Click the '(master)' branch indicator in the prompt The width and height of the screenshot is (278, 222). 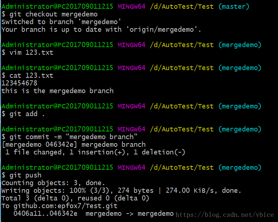click(x=234, y=7)
